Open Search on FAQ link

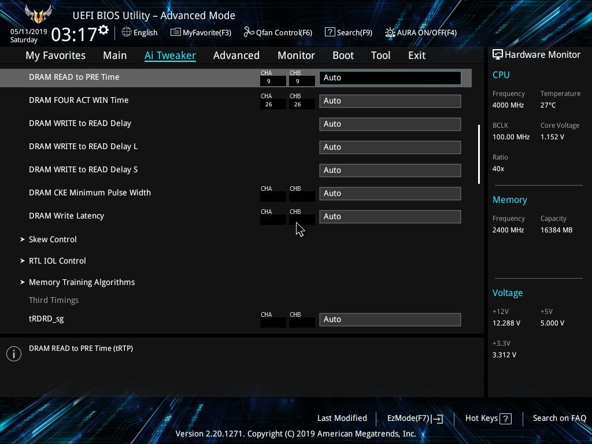tap(559, 418)
